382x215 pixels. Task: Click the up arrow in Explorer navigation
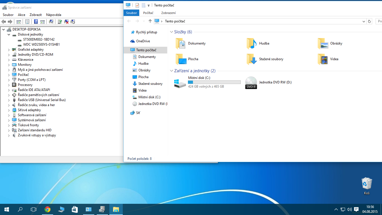150,21
